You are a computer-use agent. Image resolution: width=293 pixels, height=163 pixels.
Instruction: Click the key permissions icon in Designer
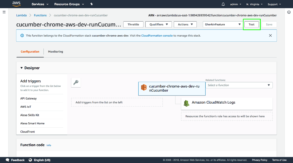click(76, 83)
